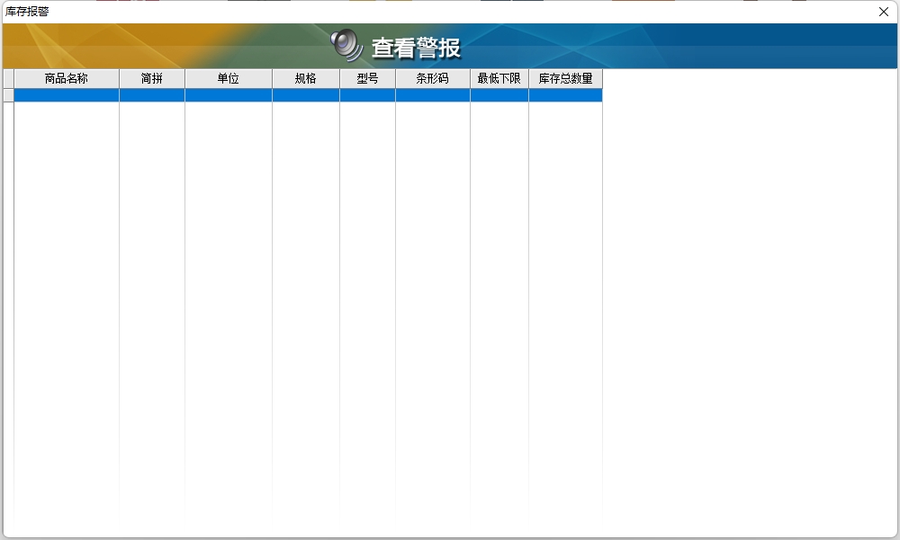Click the 简拼 column header
Screen dimensions: 900x540
[x=152, y=79]
